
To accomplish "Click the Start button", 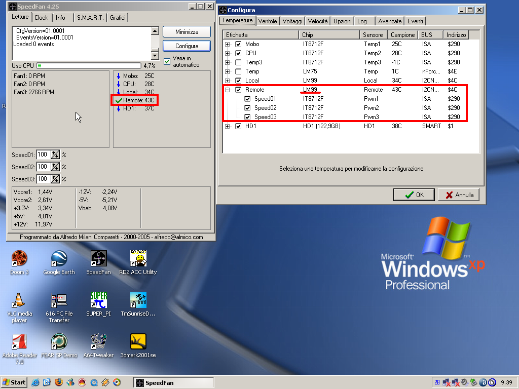I will [x=14, y=382].
